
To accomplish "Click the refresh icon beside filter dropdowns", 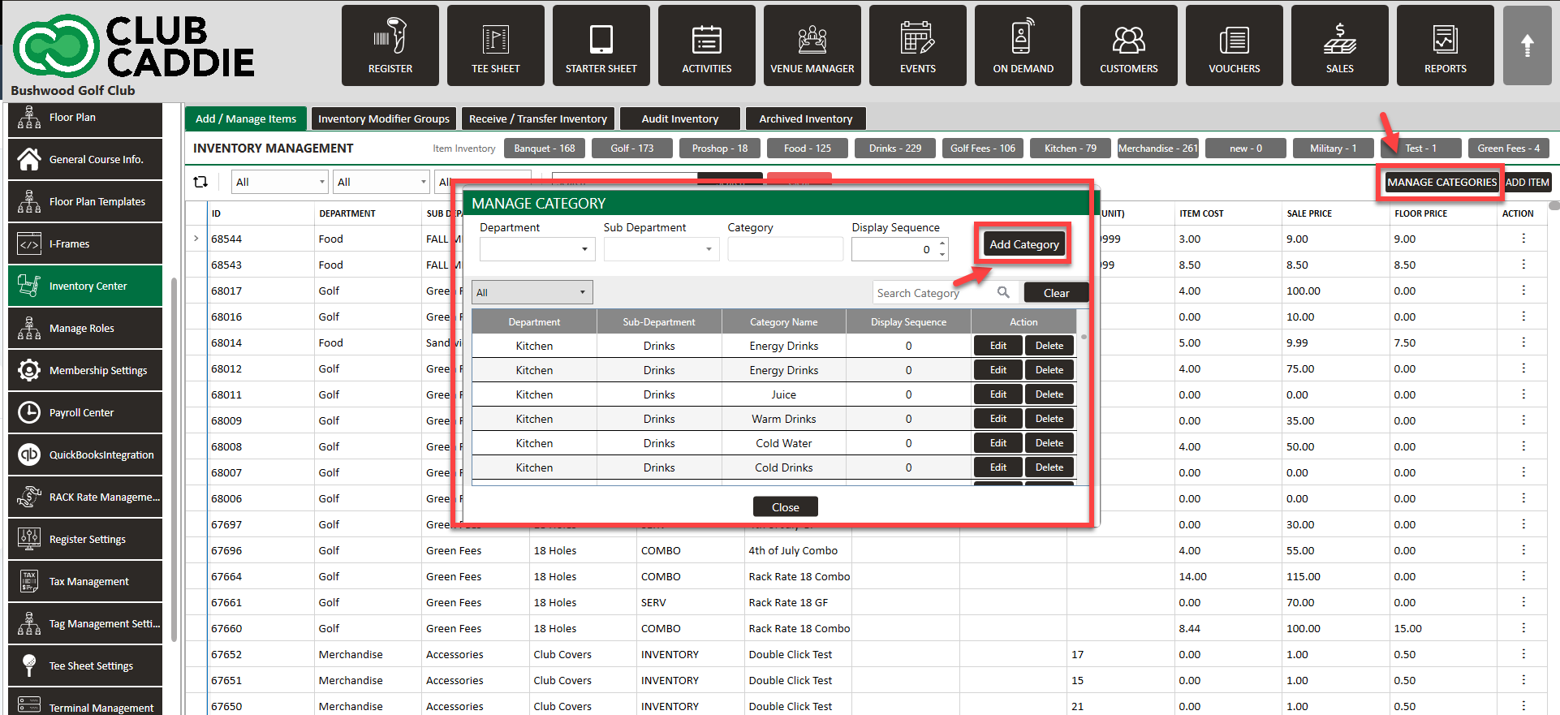I will click(200, 182).
